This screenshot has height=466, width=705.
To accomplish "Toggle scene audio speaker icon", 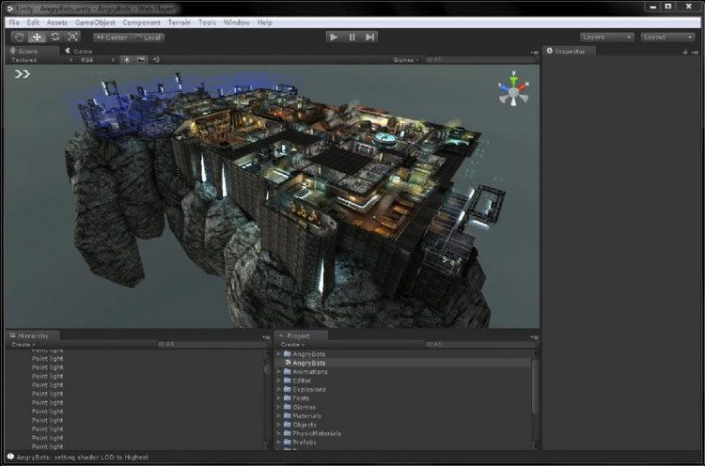I will point(155,59).
